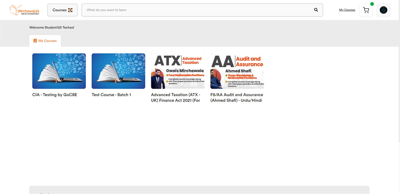
Task: Open the shopping cart
Action: click(366, 10)
